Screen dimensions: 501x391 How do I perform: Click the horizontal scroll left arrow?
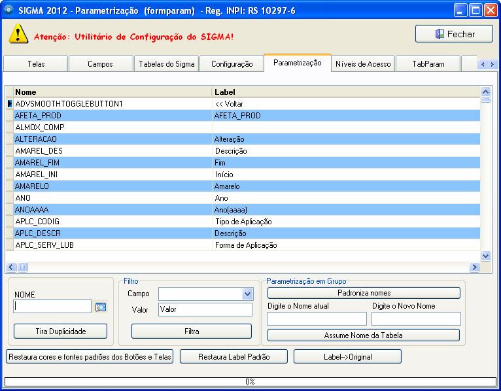click(11, 267)
